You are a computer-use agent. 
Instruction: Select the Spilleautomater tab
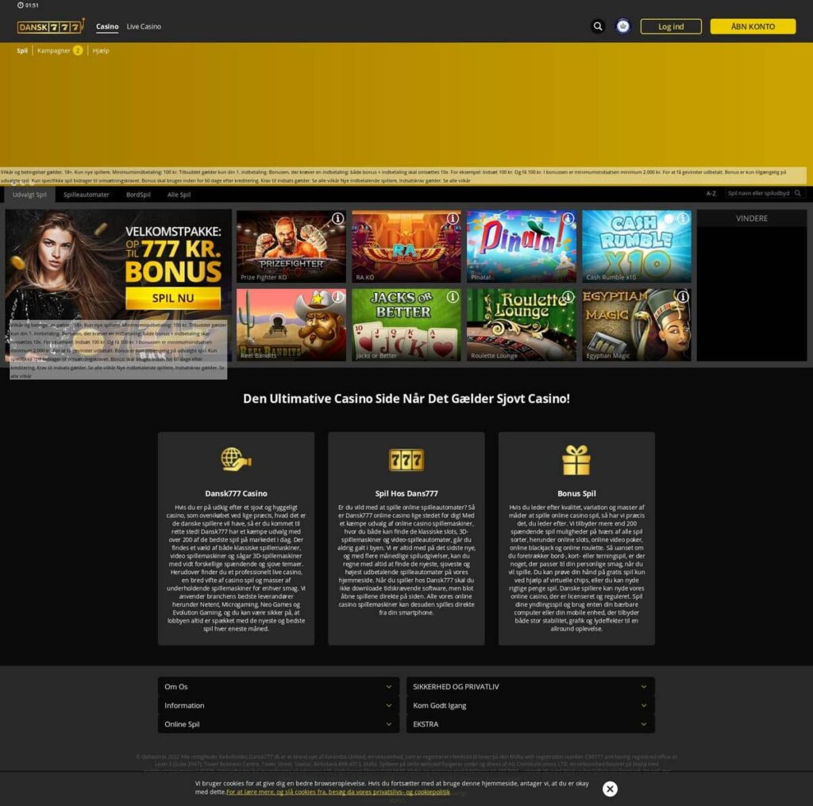[x=86, y=195]
